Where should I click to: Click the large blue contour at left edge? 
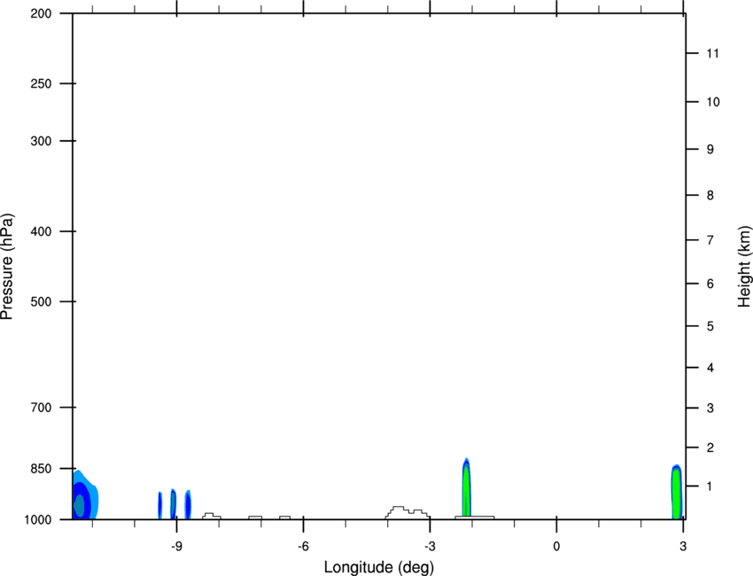(85, 494)
